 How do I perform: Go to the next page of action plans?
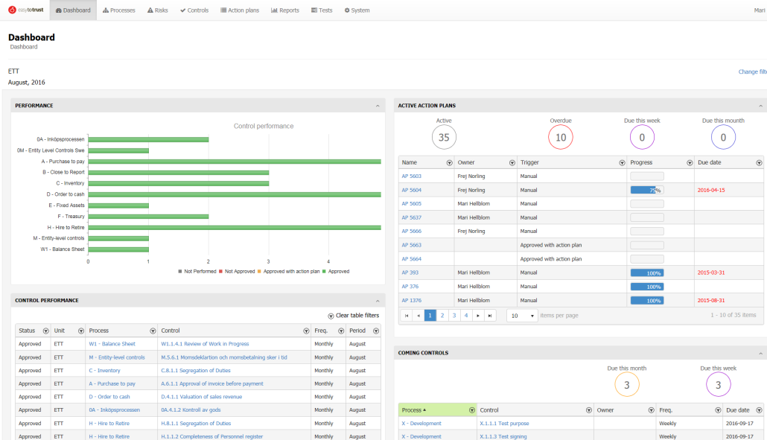(478, 316)
